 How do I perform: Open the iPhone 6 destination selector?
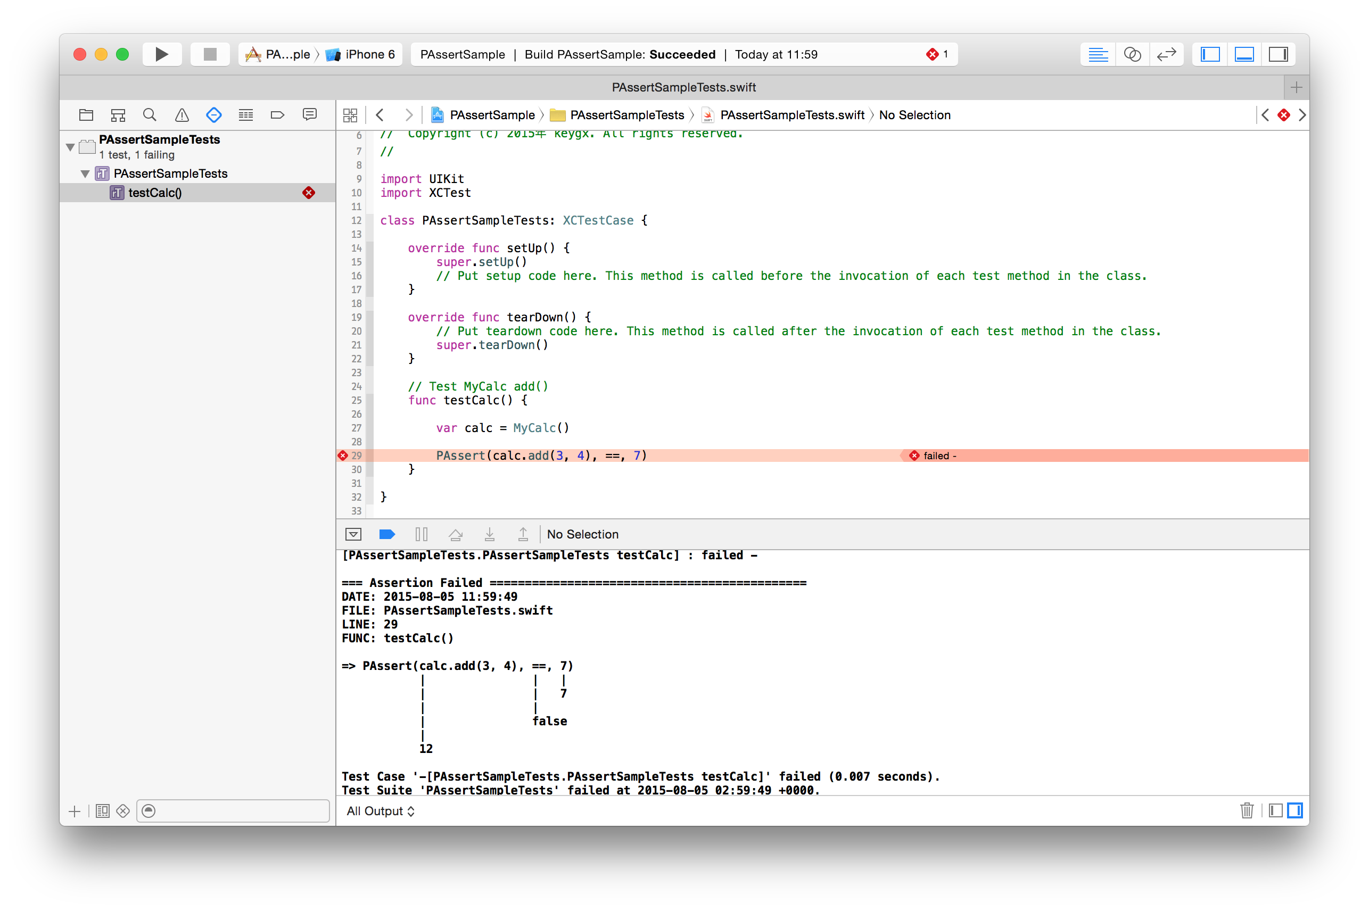(x=362, y=55)
